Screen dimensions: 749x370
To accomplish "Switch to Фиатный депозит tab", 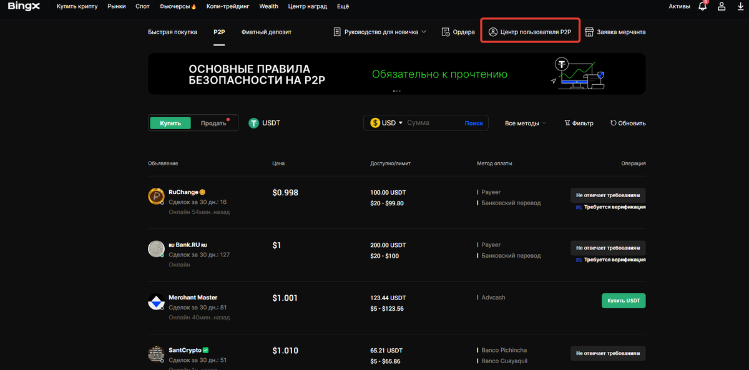I will point(267,32).
